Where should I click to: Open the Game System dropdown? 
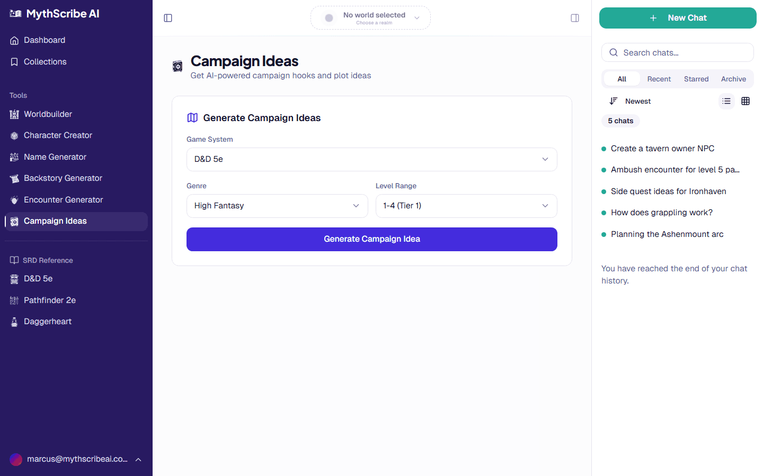pos(371,159)
